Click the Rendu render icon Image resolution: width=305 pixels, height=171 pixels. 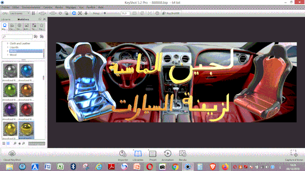(183, 154)
